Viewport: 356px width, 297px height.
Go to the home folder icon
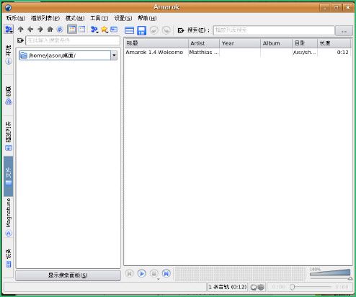pyautogui.click(x=50, y=30)
